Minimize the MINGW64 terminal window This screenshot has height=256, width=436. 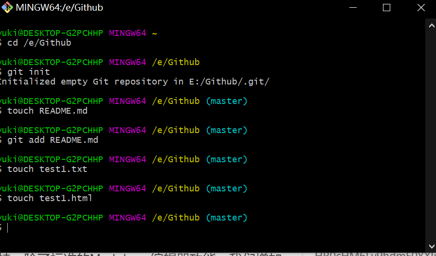point(353,7)
